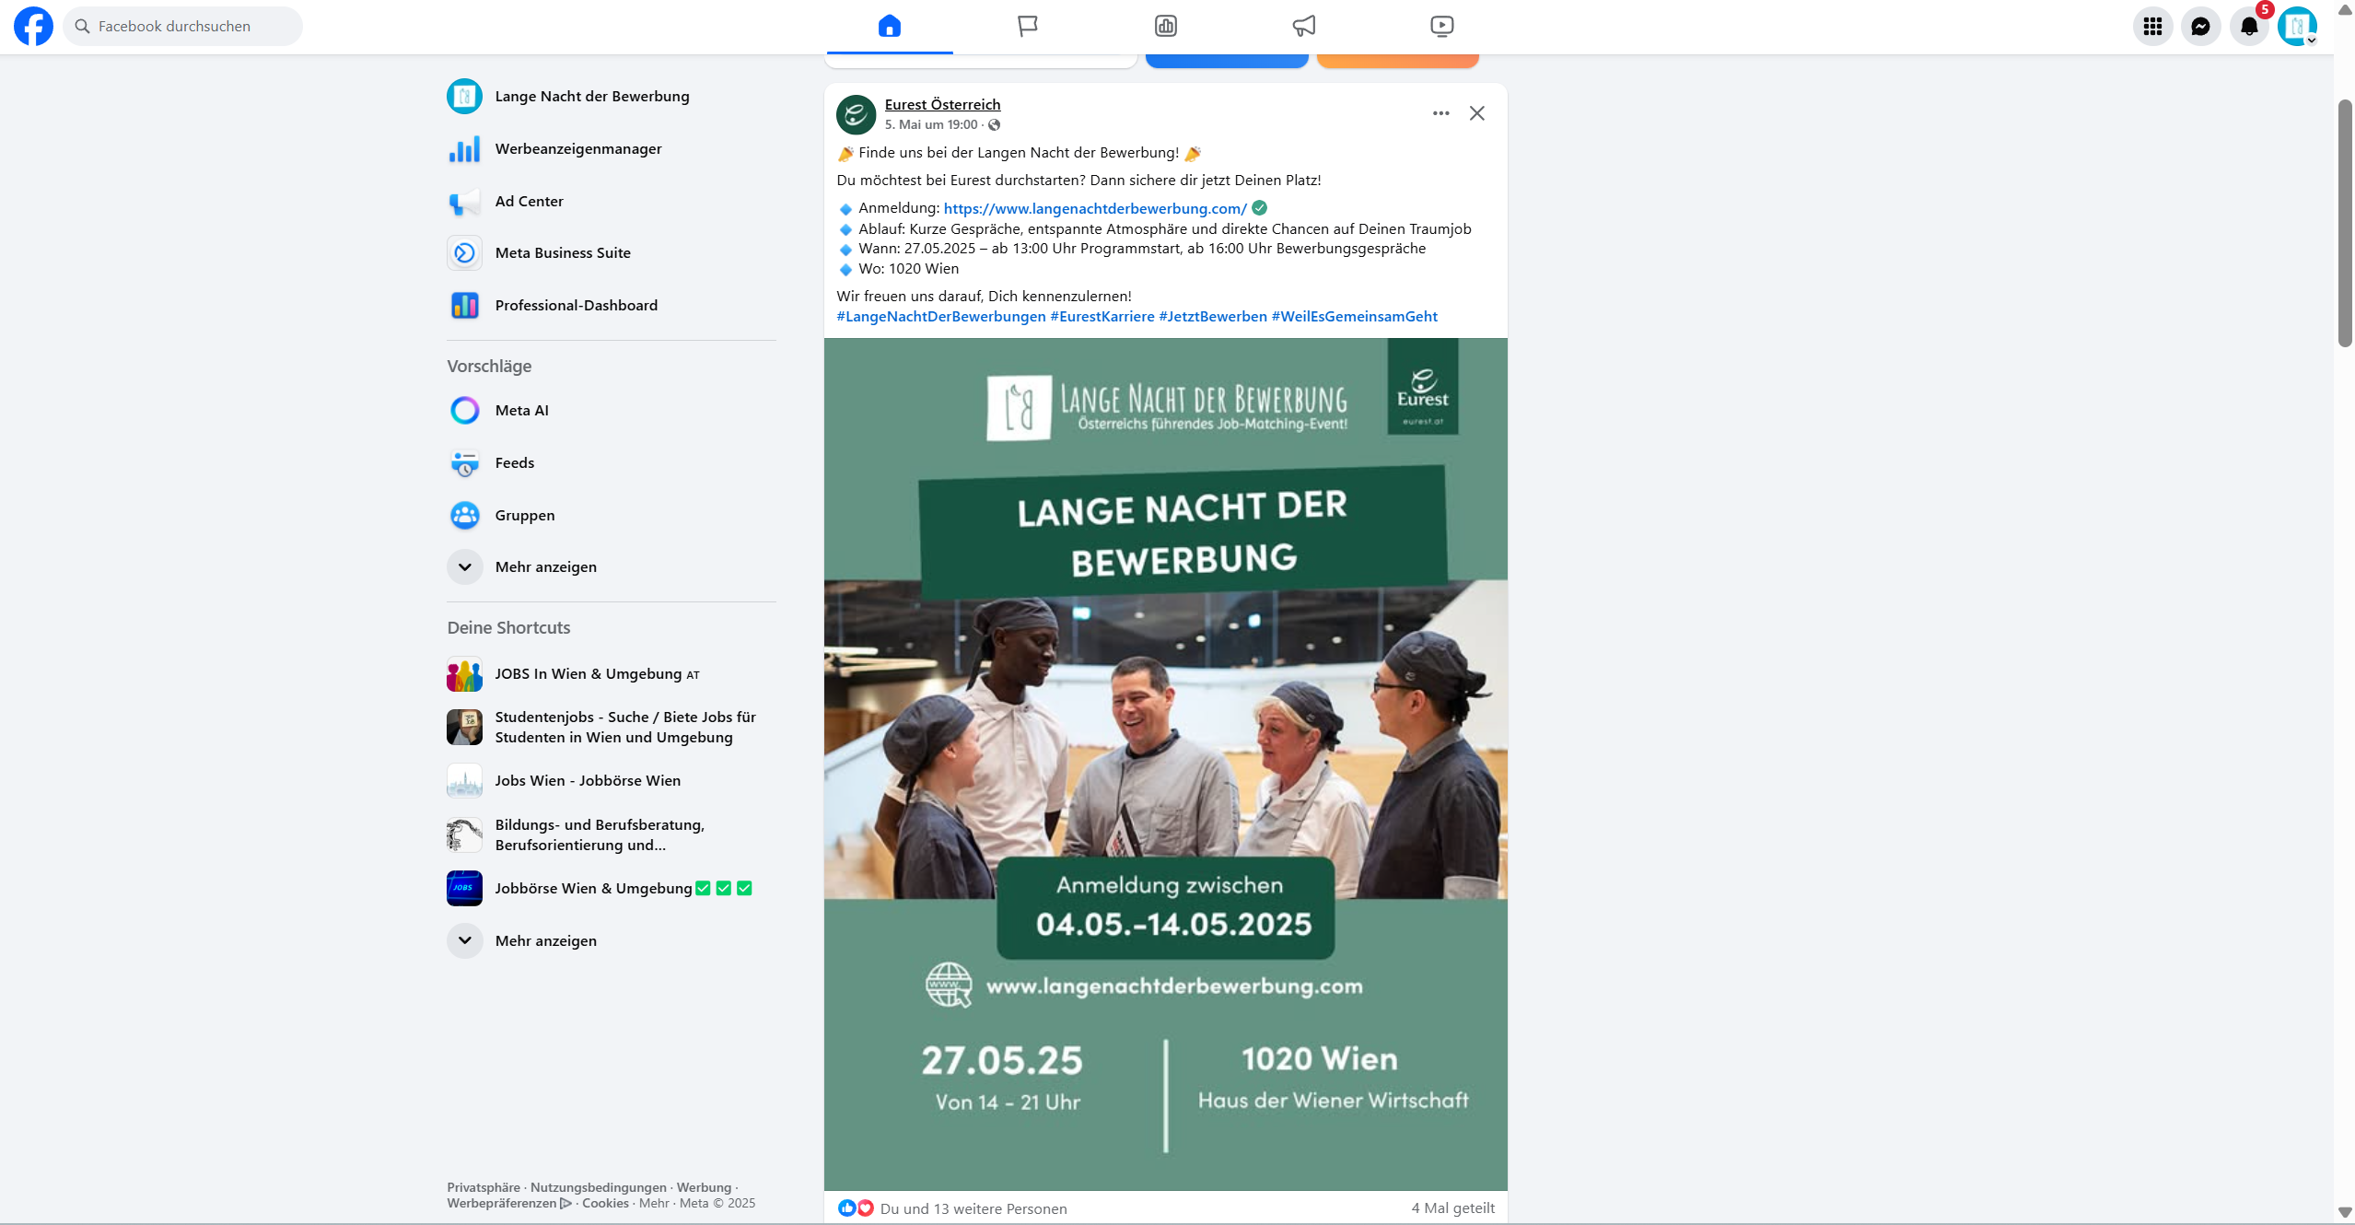Image resolution: width=2355 pixels, height=1225 pixels.
Task: Click the Lange Nacht der Bewerbung page icon
Action: (x=464, y=96)
